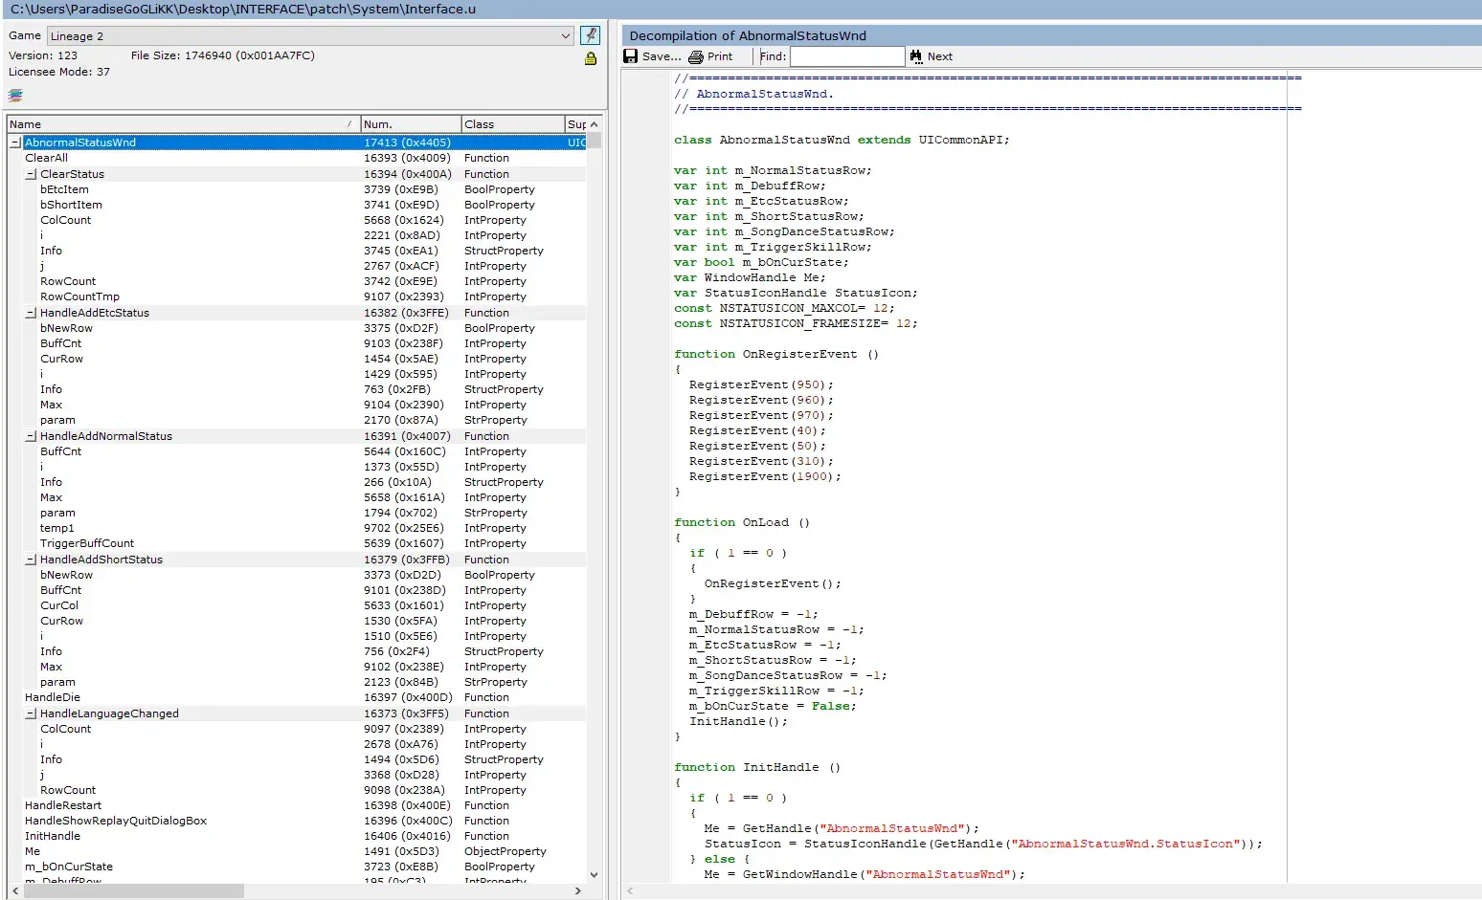
Task: Click the 'function InitHandle ()' code line
Action: coord(757,767)
